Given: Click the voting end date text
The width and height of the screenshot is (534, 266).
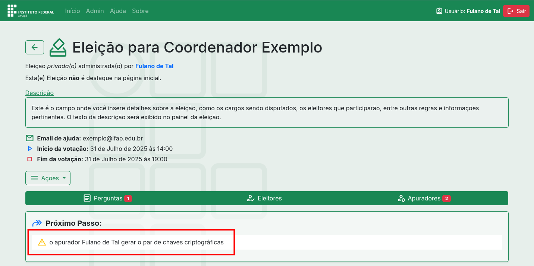Looking at the screenshot, I should (x=126, y=159).
